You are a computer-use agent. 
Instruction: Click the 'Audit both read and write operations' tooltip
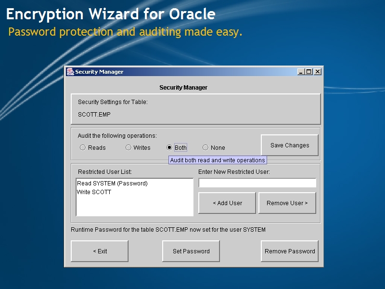coord(218,160)
